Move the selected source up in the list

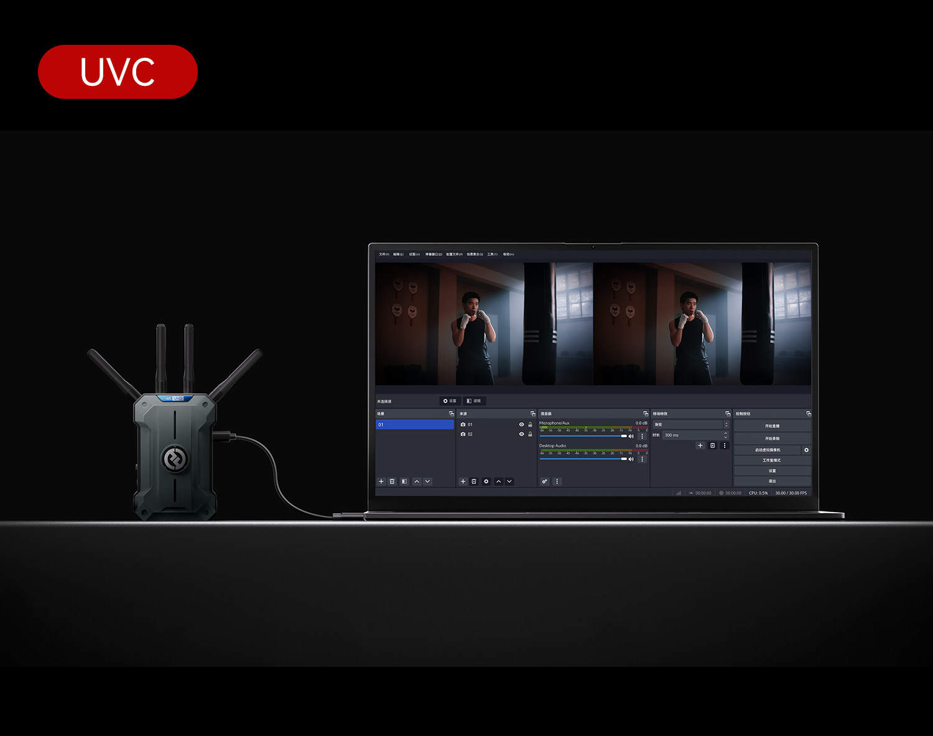tap(498, 482)
